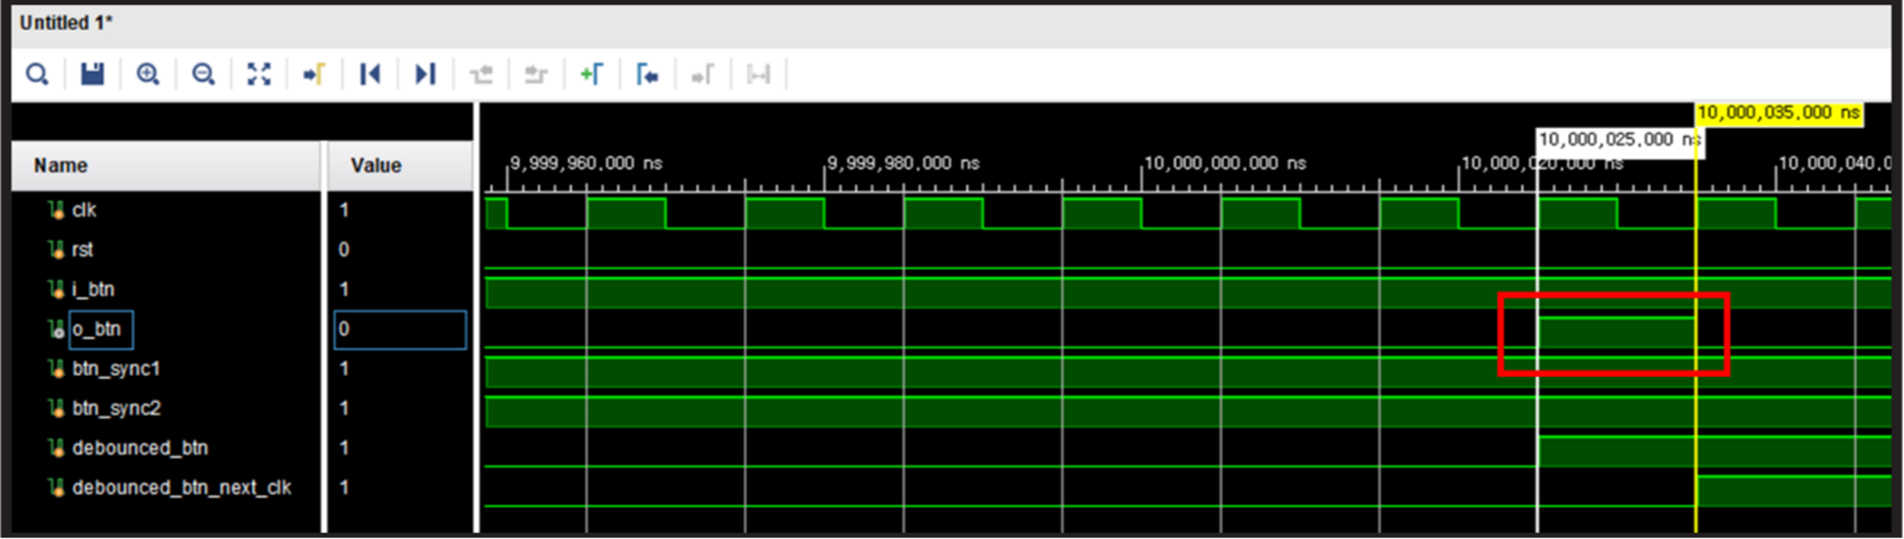Select the rst signal in the list

tap(82, 249)
